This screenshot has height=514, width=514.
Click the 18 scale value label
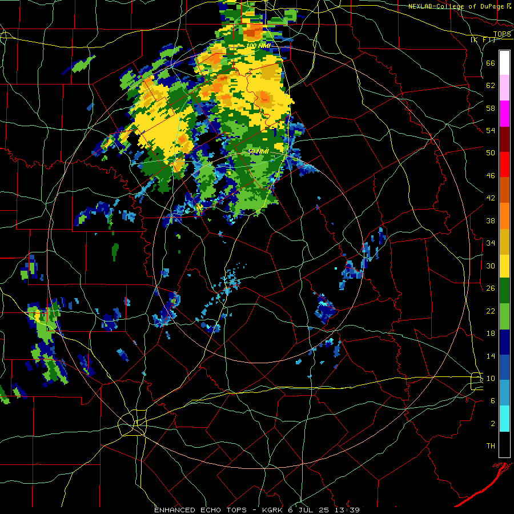[x=491, y=334]
